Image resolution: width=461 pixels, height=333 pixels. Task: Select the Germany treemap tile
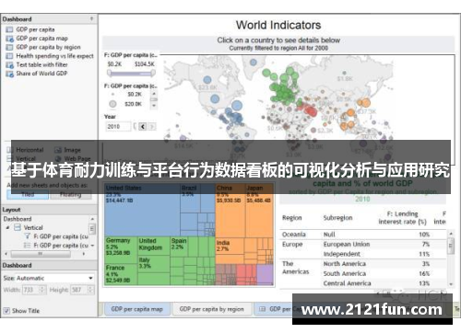(x=121, y=250)
